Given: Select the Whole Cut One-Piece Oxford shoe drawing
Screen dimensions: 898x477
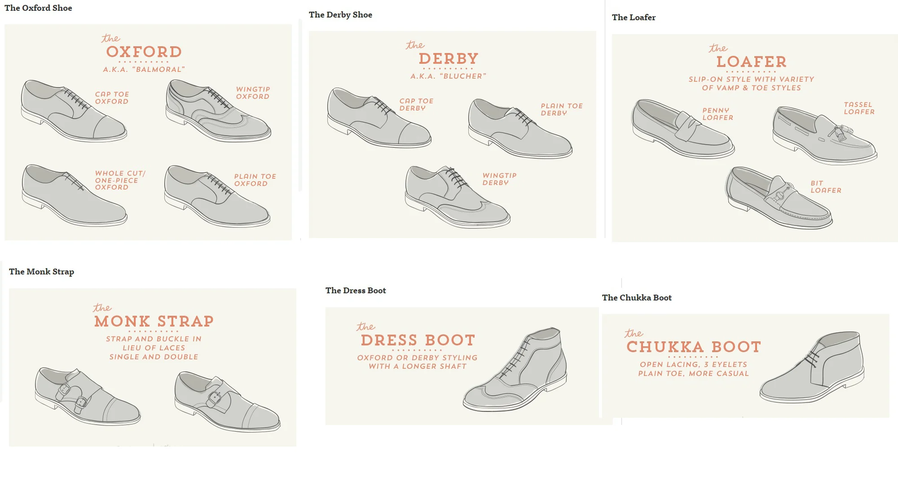Looking at the screenshot, I should point(75,195).
